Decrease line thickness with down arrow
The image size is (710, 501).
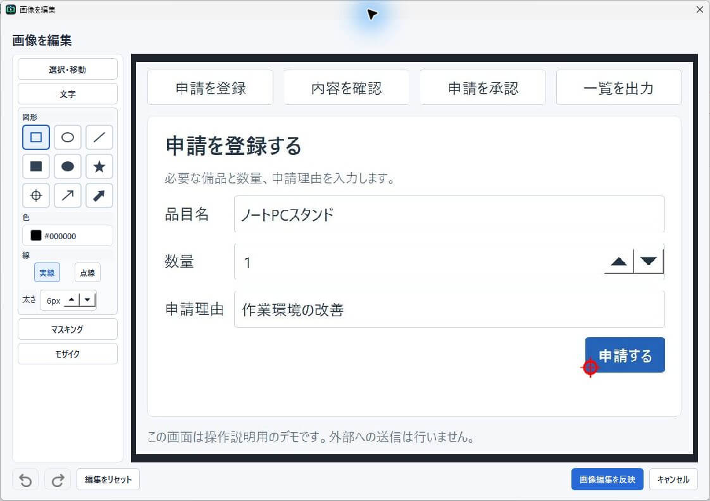click(88, 300)
